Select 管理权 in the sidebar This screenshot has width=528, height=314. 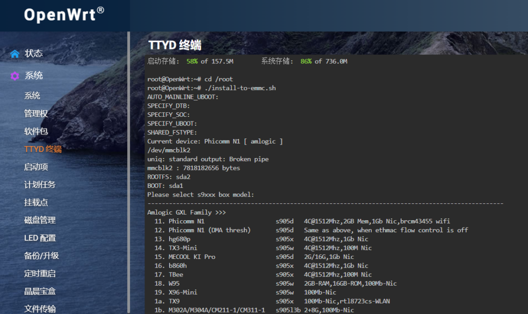click(34, 113)
